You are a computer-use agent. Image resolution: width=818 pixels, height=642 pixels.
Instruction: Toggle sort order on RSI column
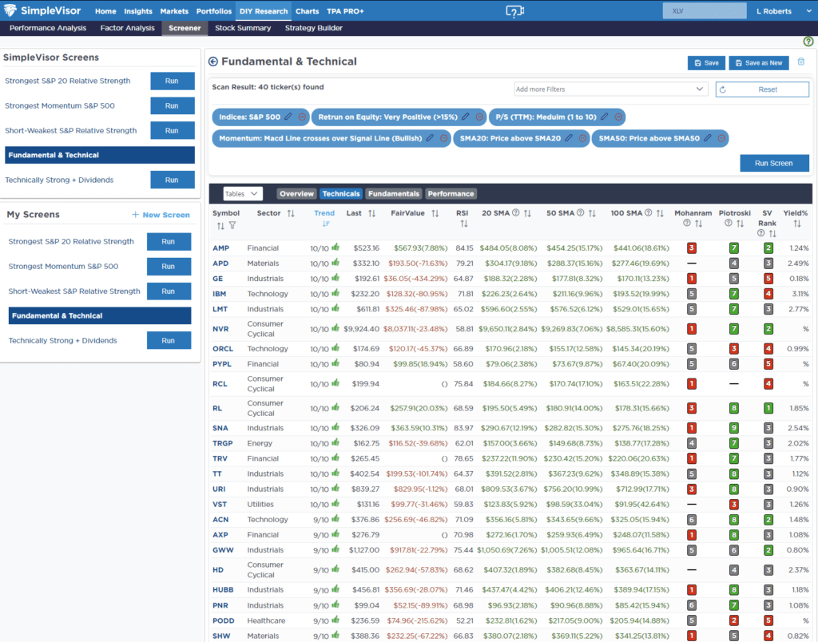pyautogui.click(x=463, y=225)
